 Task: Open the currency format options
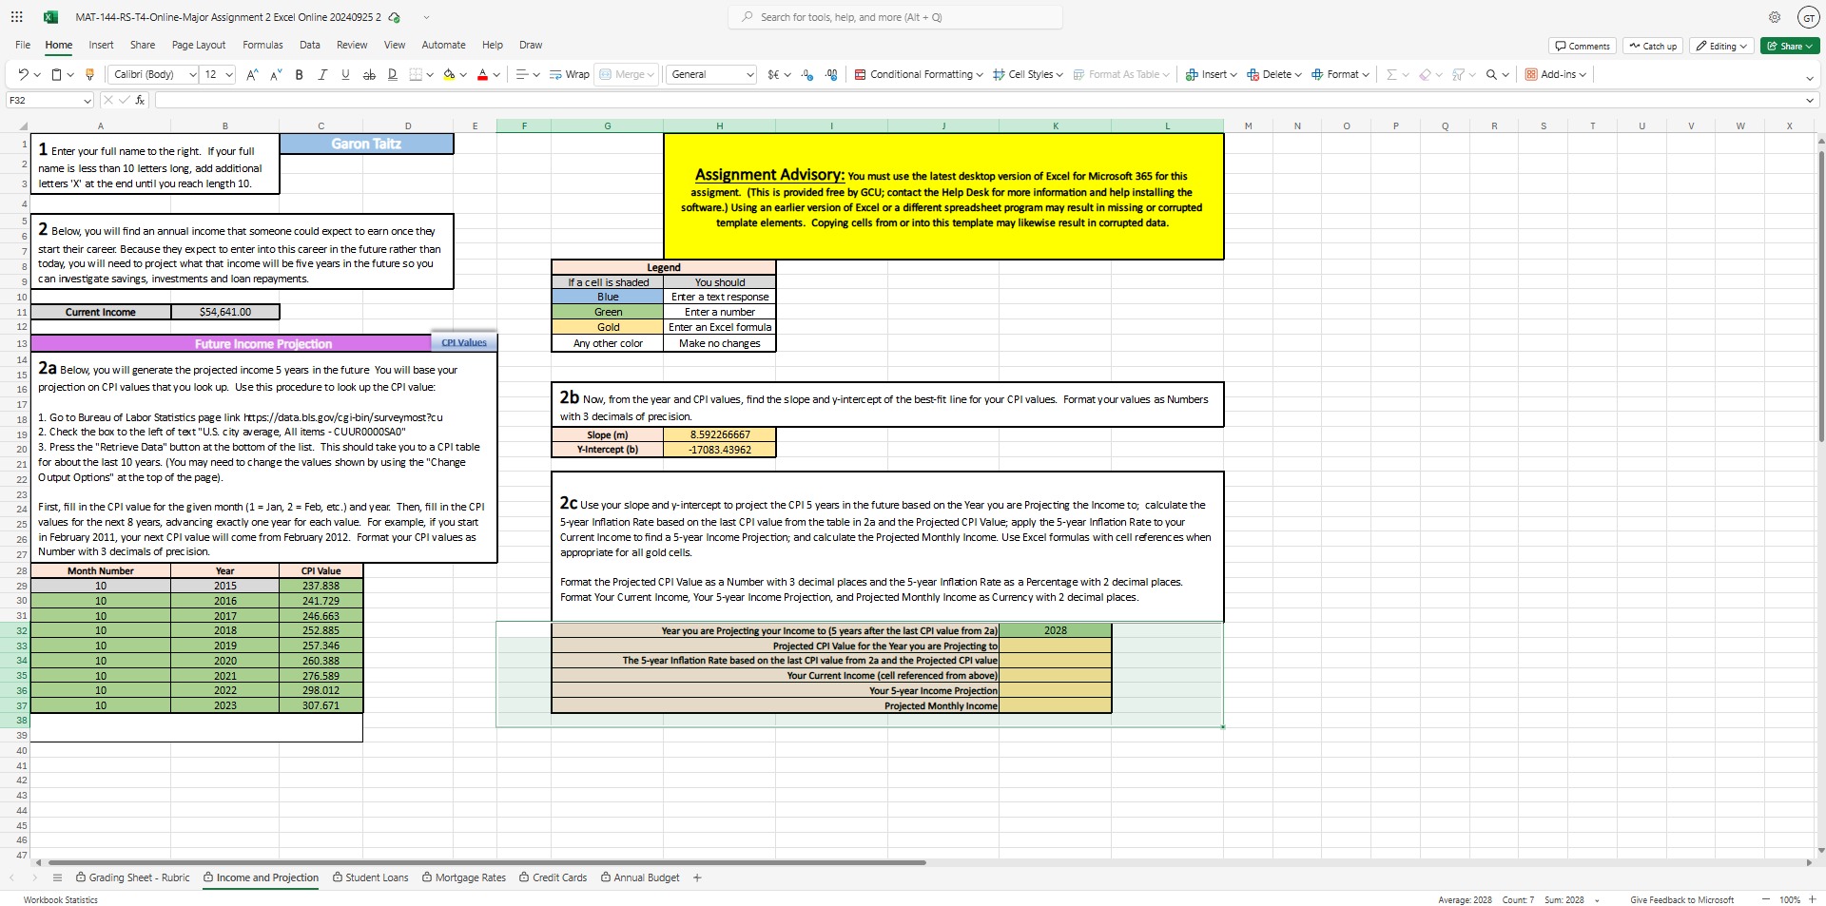(779, 74)
